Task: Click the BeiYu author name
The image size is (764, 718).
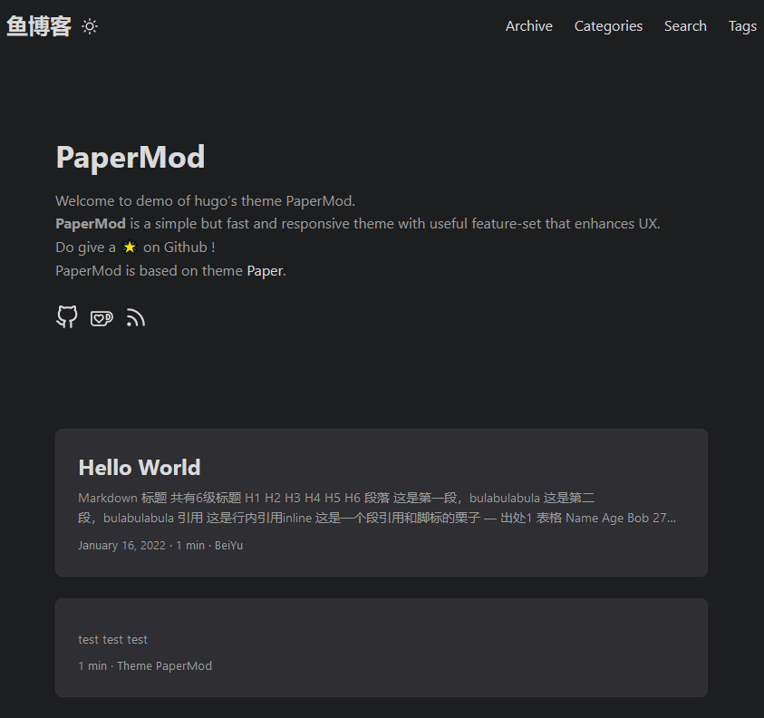Action: 228,545
